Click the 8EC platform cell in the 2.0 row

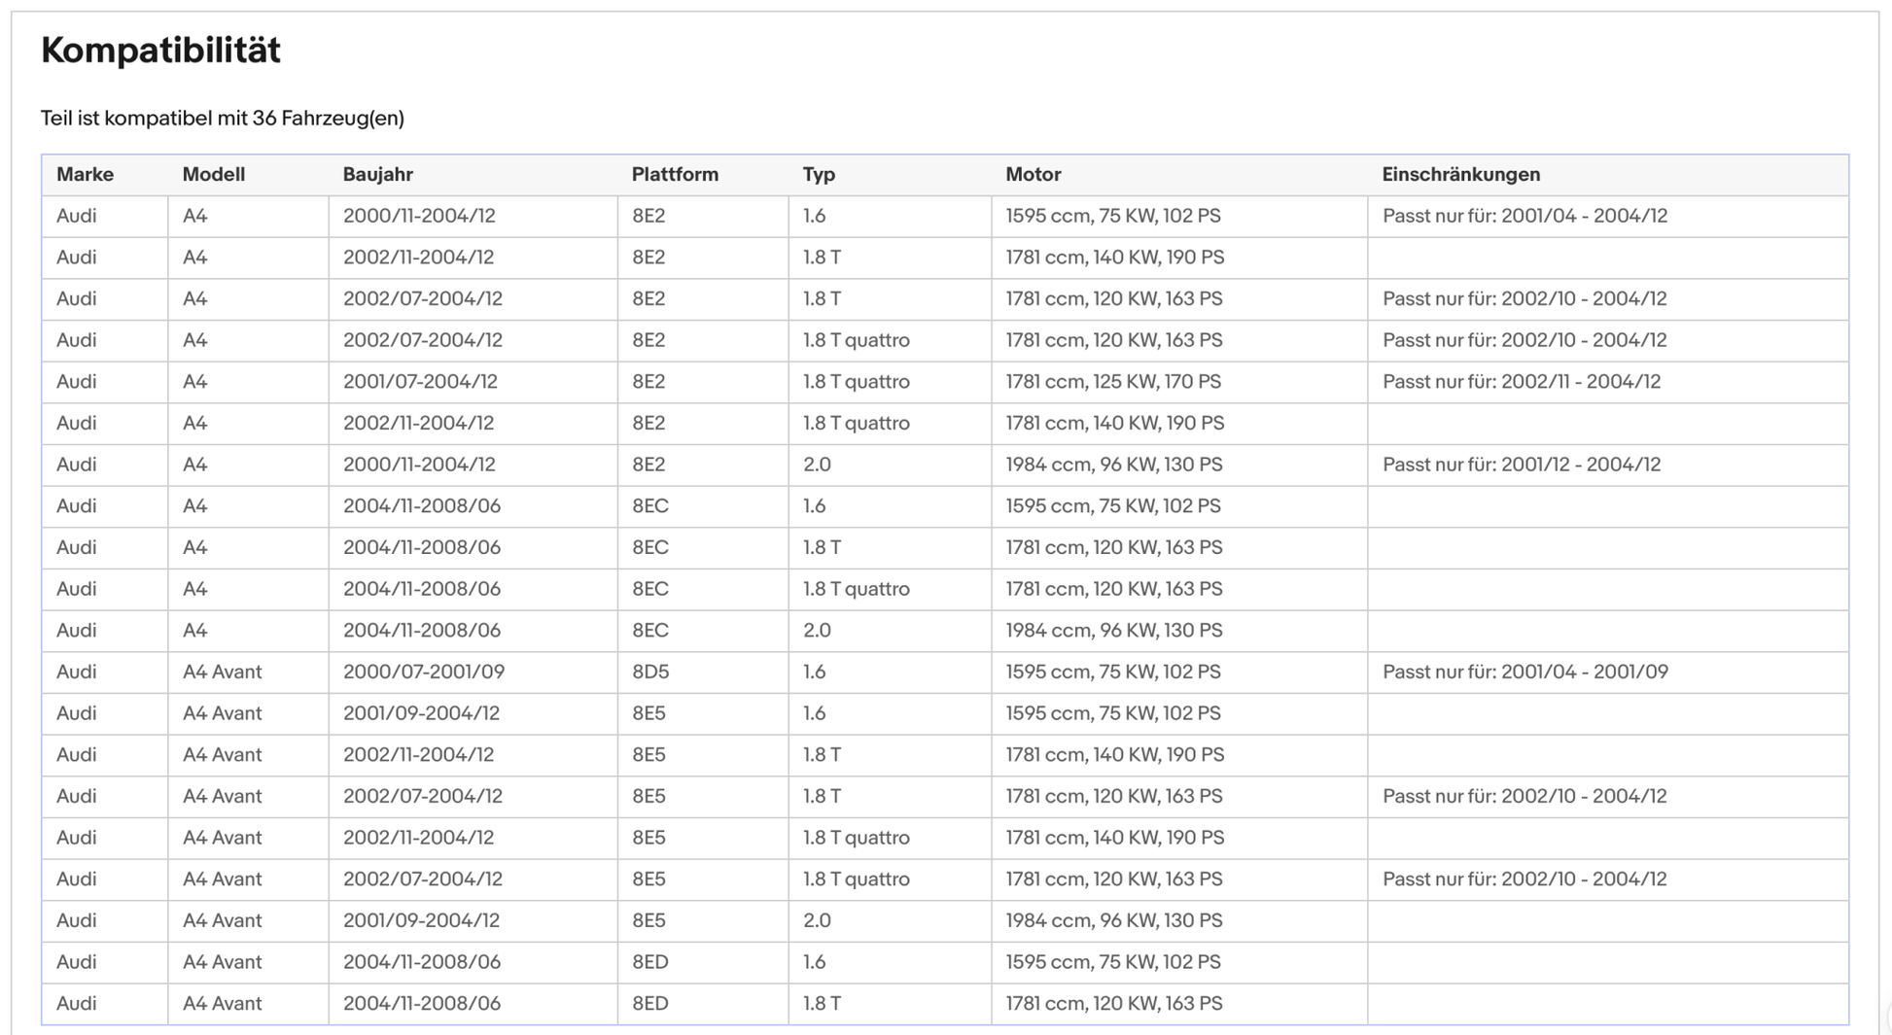click(x=649, y=631)
